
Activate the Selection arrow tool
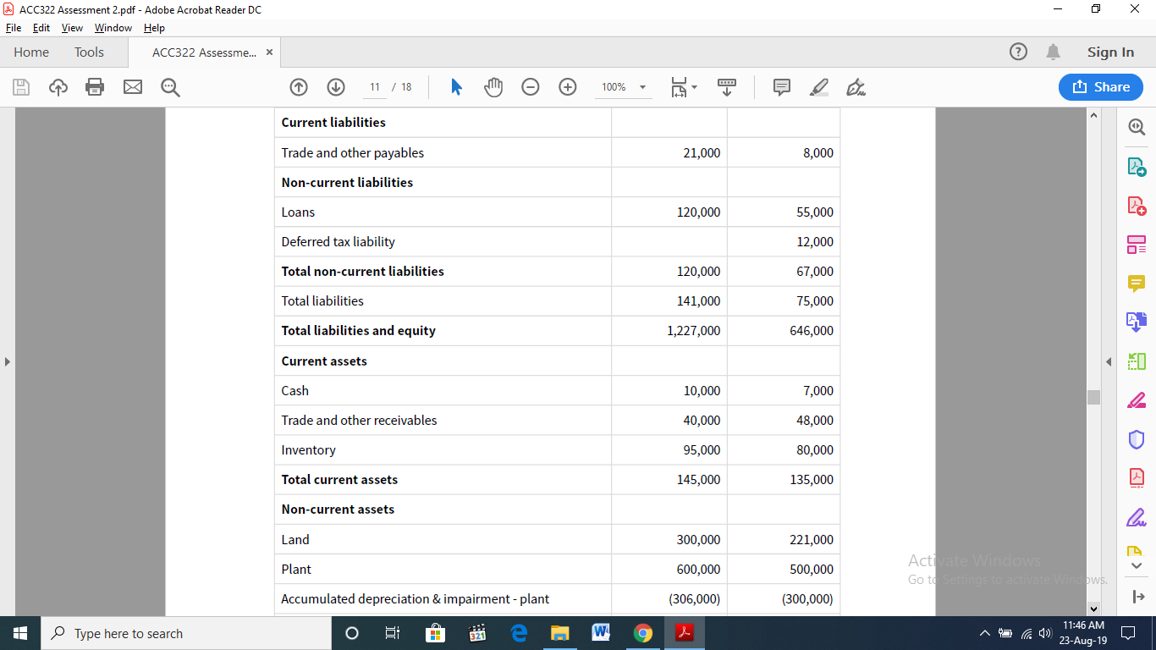456,86
